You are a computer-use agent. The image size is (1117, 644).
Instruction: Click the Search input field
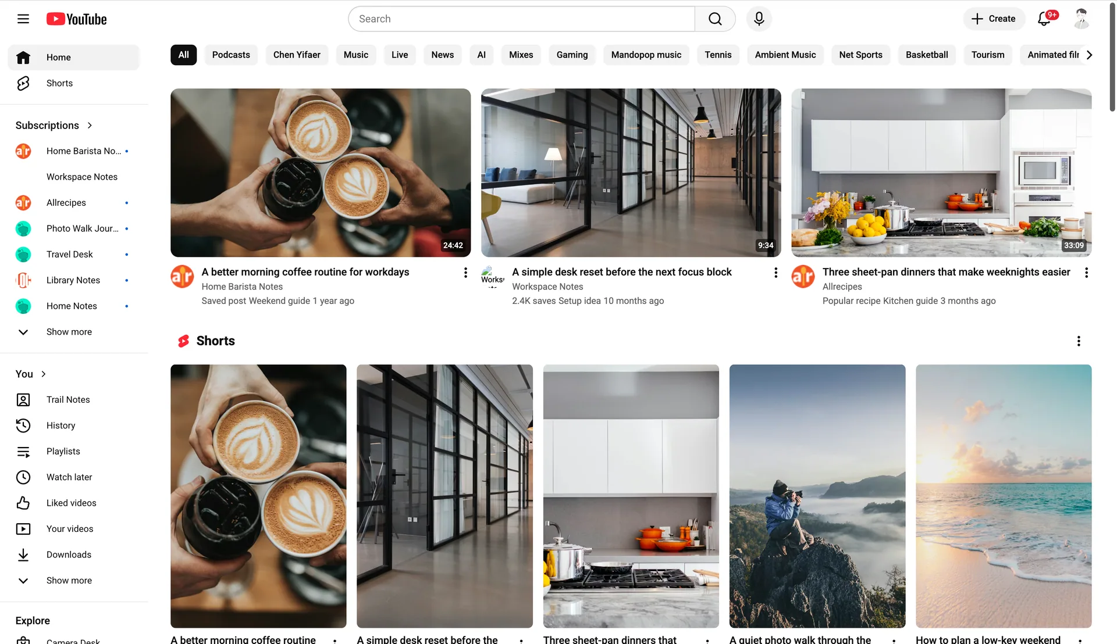(521, 19)
